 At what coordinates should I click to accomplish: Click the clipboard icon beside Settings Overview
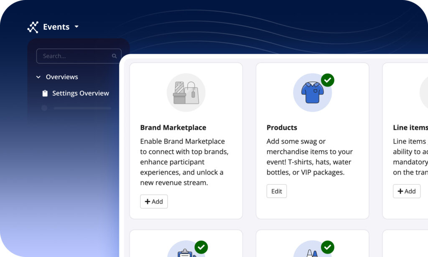pos(45,93)
